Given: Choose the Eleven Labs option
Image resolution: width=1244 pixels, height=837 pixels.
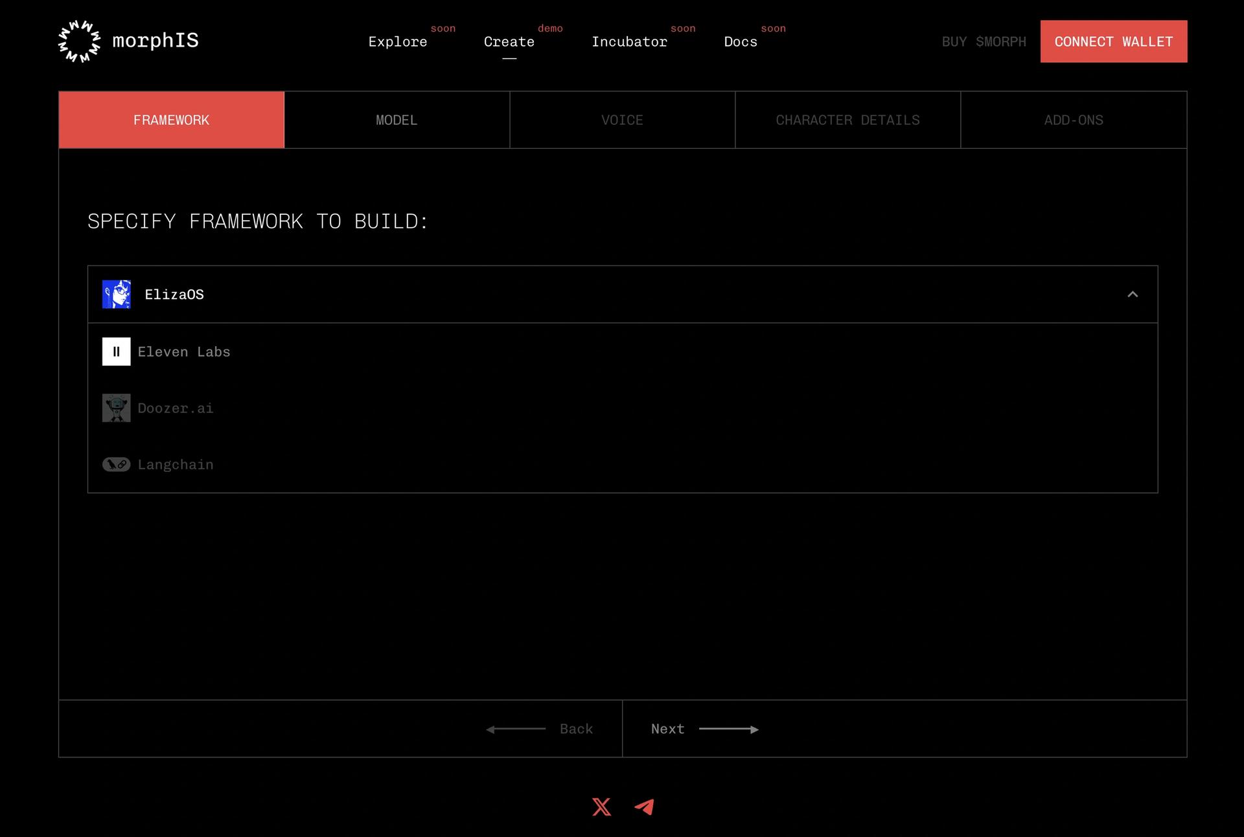Looking at the screenshot, I should [623, 352].
